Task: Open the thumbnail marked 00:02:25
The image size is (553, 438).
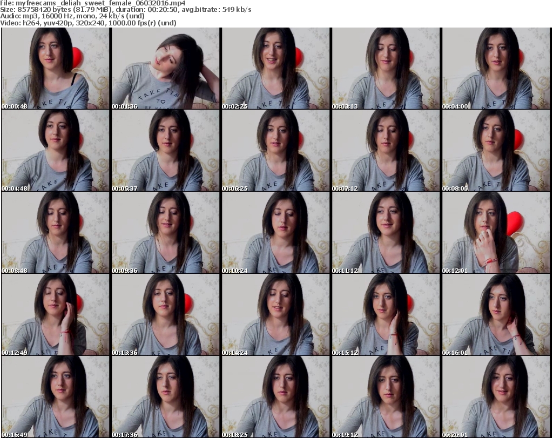Action: coord(276,69)
